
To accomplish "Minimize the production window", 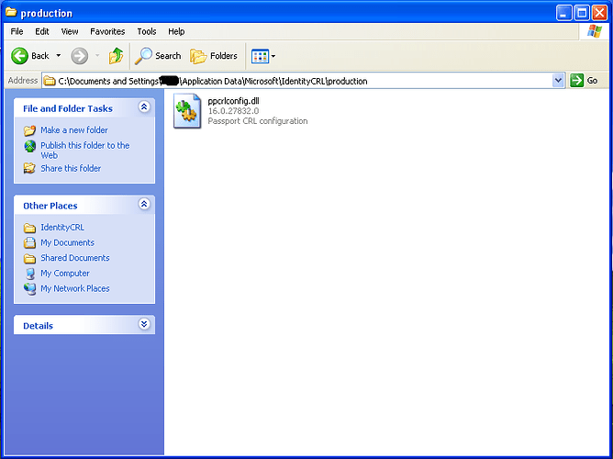I will [x=563, y=13].
